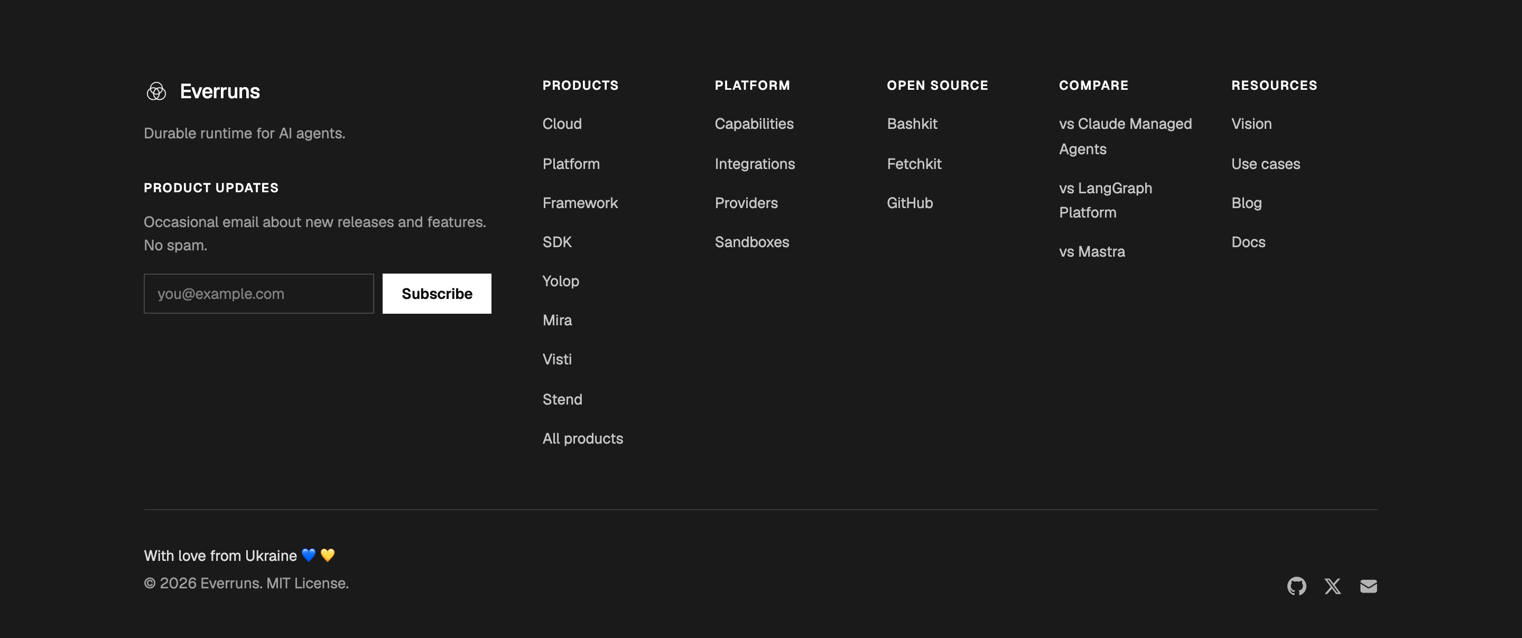Click the "© 2026 Everruns. MIT License." text
The width and height of the screenshot is (1522, 638).
pyautogui.click(x=246, y=584)
